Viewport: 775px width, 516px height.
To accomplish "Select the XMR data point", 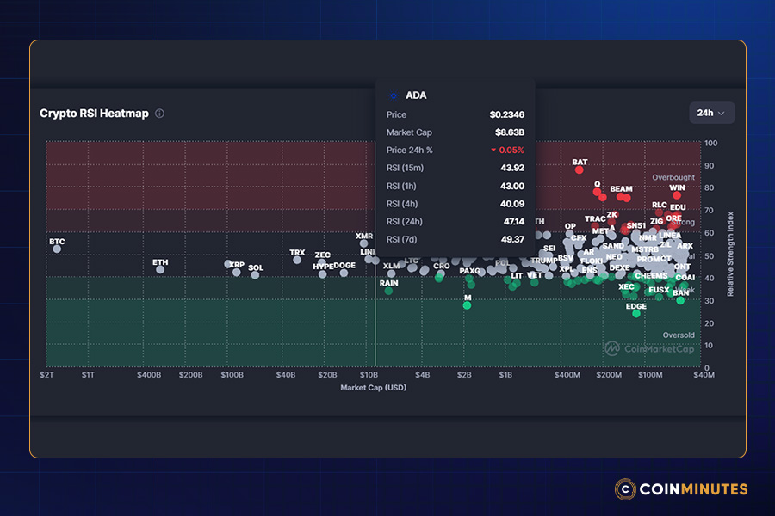I will [x=363, y=243].
